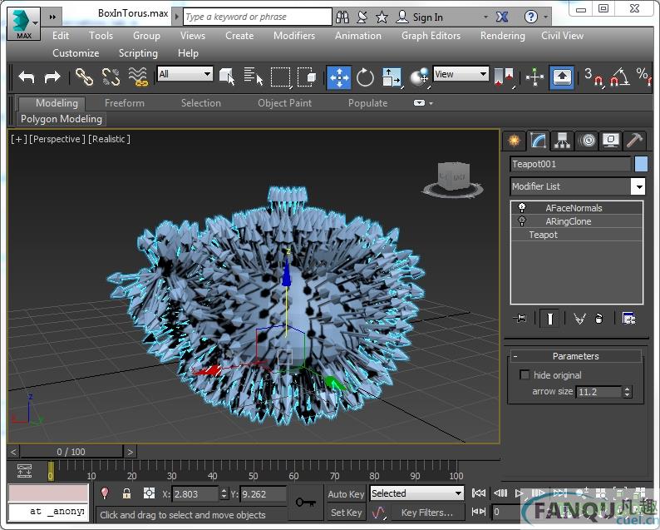Select the Move tool in toolbar
Screen dimensions: 660x530
[338, 77]
